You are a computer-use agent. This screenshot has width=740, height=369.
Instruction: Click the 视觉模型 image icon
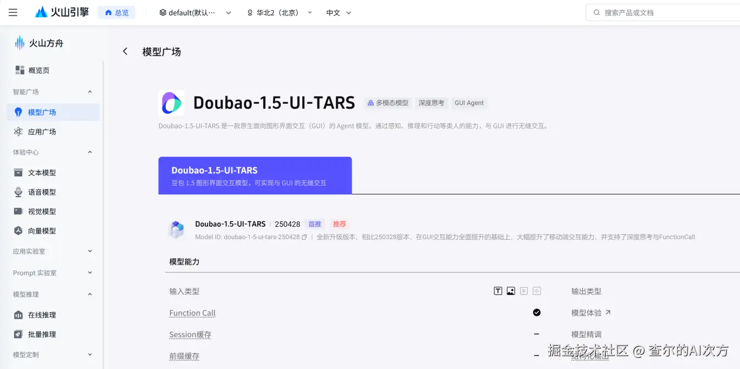click(x=18, y=212)
